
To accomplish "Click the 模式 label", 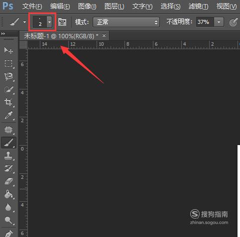I will pos(82,22).
